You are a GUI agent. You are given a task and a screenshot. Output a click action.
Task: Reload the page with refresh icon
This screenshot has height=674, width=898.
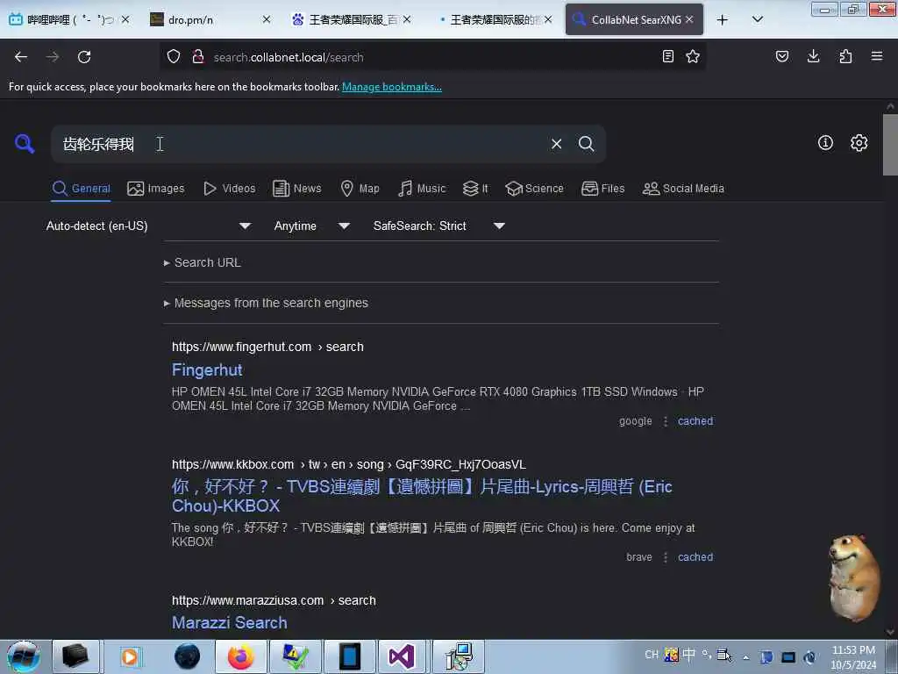[x=84, y=57]
